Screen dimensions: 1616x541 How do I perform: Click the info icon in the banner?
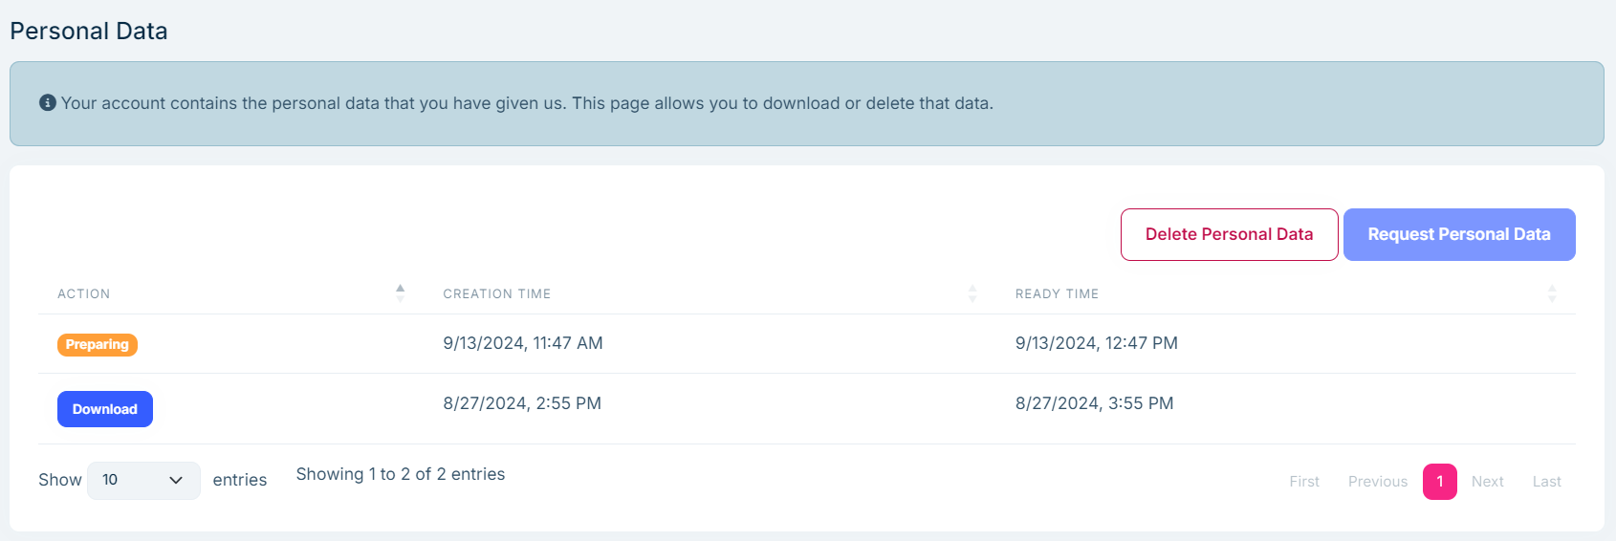tap(47, 102)
